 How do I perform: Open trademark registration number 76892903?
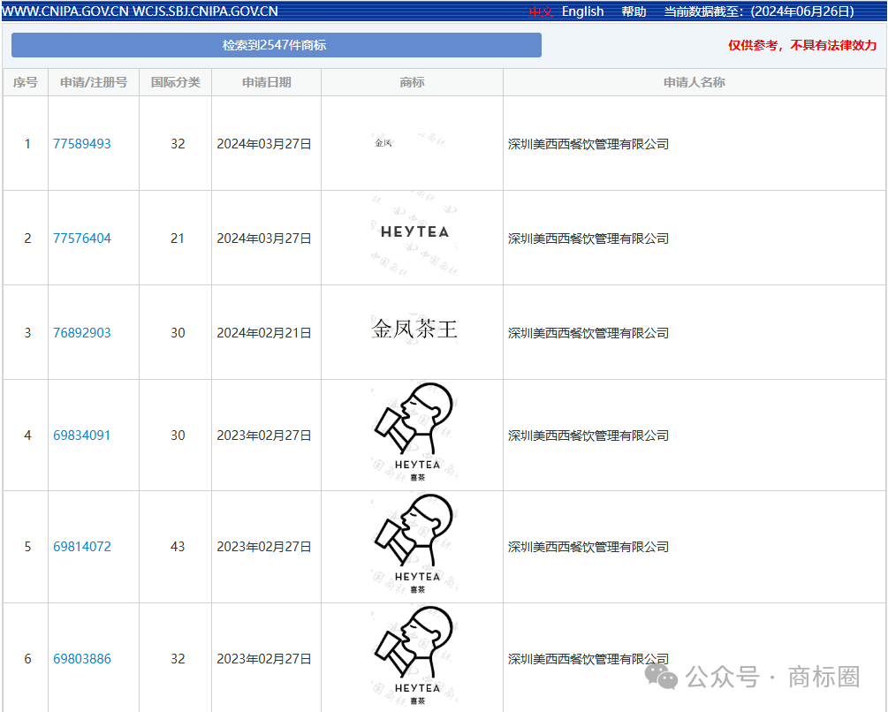pyautogui.click(x=82, y=333)
